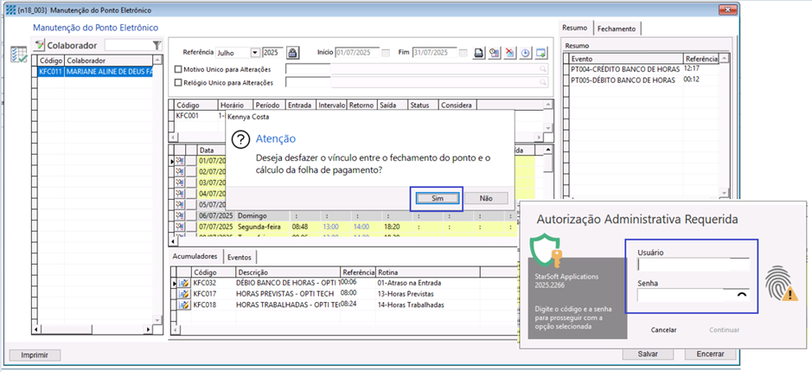
Task: Click the clock icon in the top toolbar
Action: (525, 53)
